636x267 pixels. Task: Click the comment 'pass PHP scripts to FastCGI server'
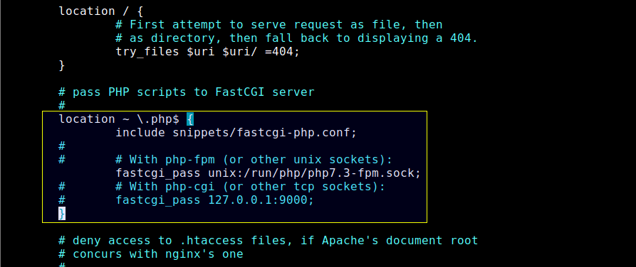point(187,92)
